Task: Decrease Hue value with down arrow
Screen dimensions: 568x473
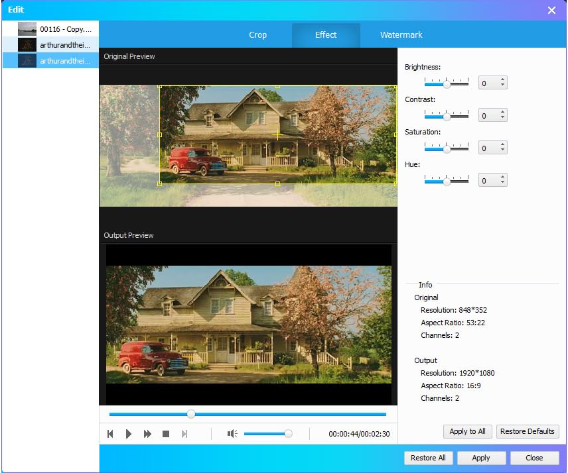Action: click(502, 184)
